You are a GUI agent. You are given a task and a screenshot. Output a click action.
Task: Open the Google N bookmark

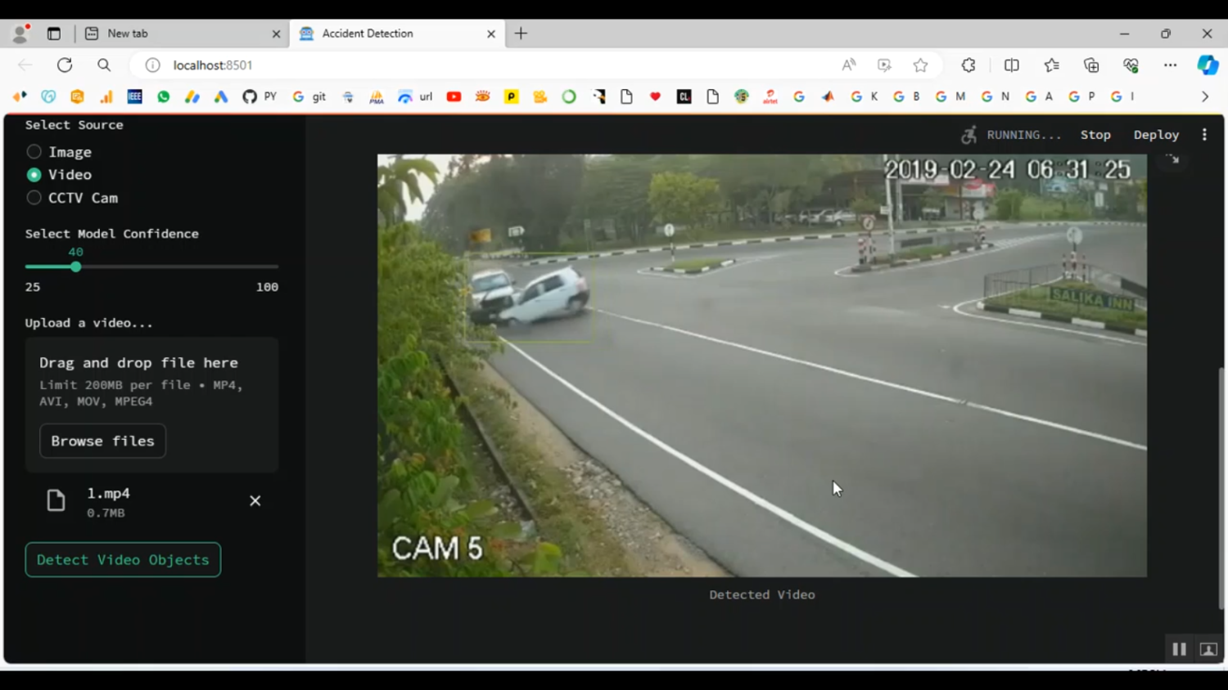pos(995,96)
